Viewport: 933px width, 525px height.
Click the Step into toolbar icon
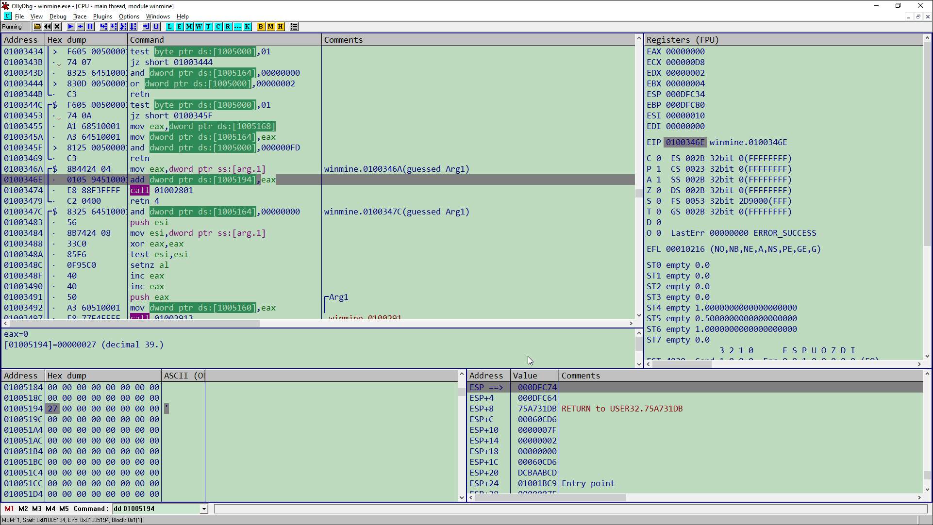pyautogui.click(x=103, y=27)
